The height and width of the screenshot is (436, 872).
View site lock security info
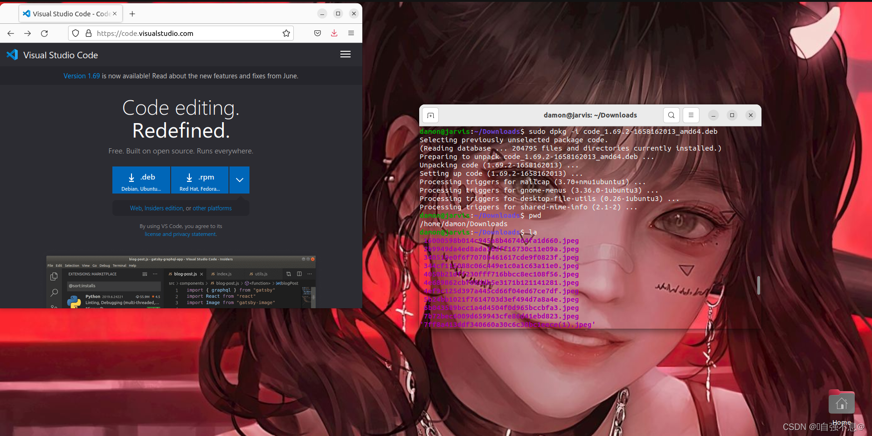[x=89, y=33]
